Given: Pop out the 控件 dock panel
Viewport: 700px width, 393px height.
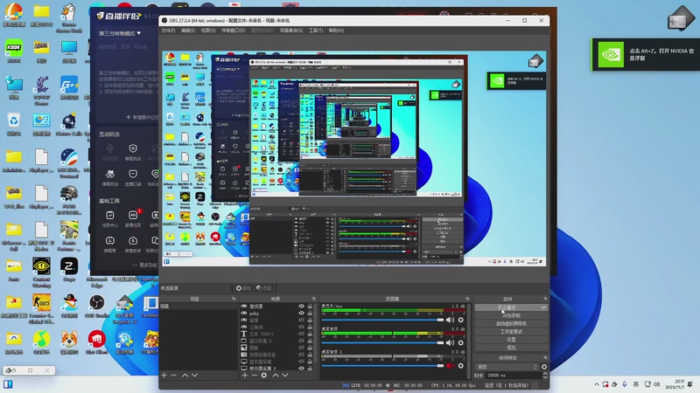Looking at the screenshot, I should [x=545, y=299].
